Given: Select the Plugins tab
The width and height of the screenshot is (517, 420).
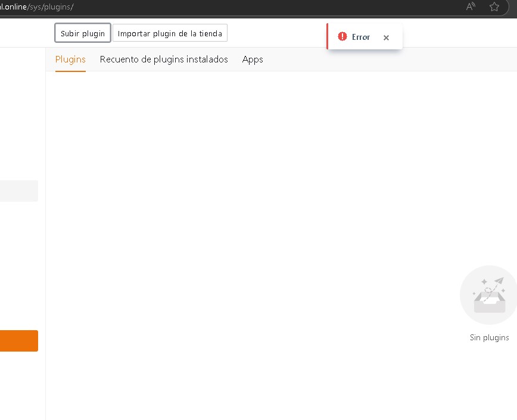Looking at the screenshot, I should pos(70,59).
